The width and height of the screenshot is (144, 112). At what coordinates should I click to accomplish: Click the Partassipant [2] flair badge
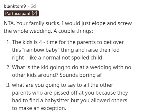click(21, 13)
